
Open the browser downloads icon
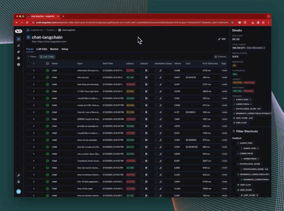pos(252,22)
